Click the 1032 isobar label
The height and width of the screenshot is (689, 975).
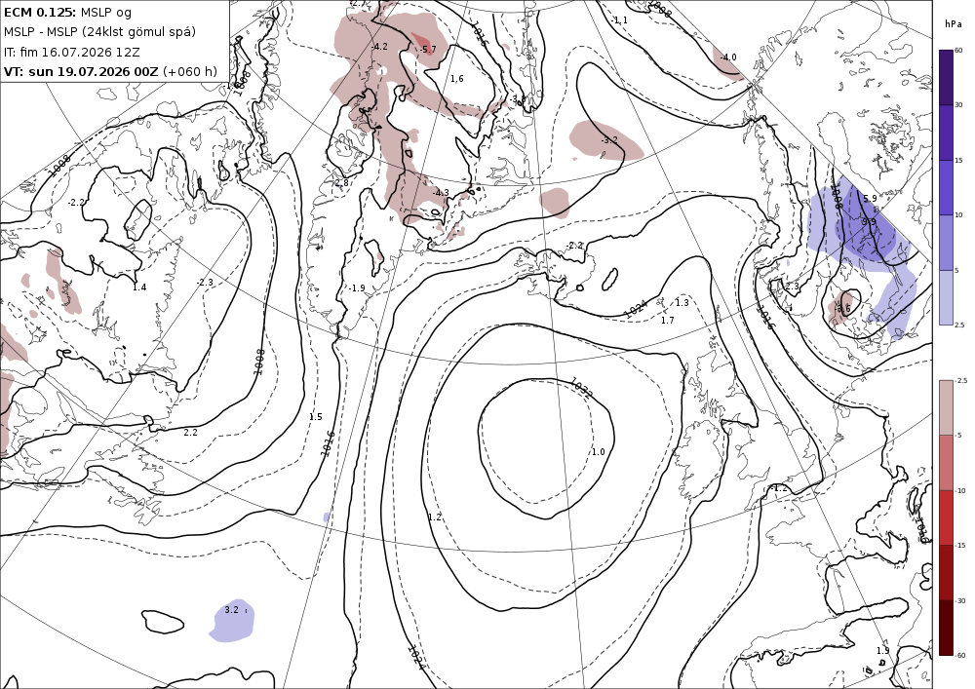(581, 388)
